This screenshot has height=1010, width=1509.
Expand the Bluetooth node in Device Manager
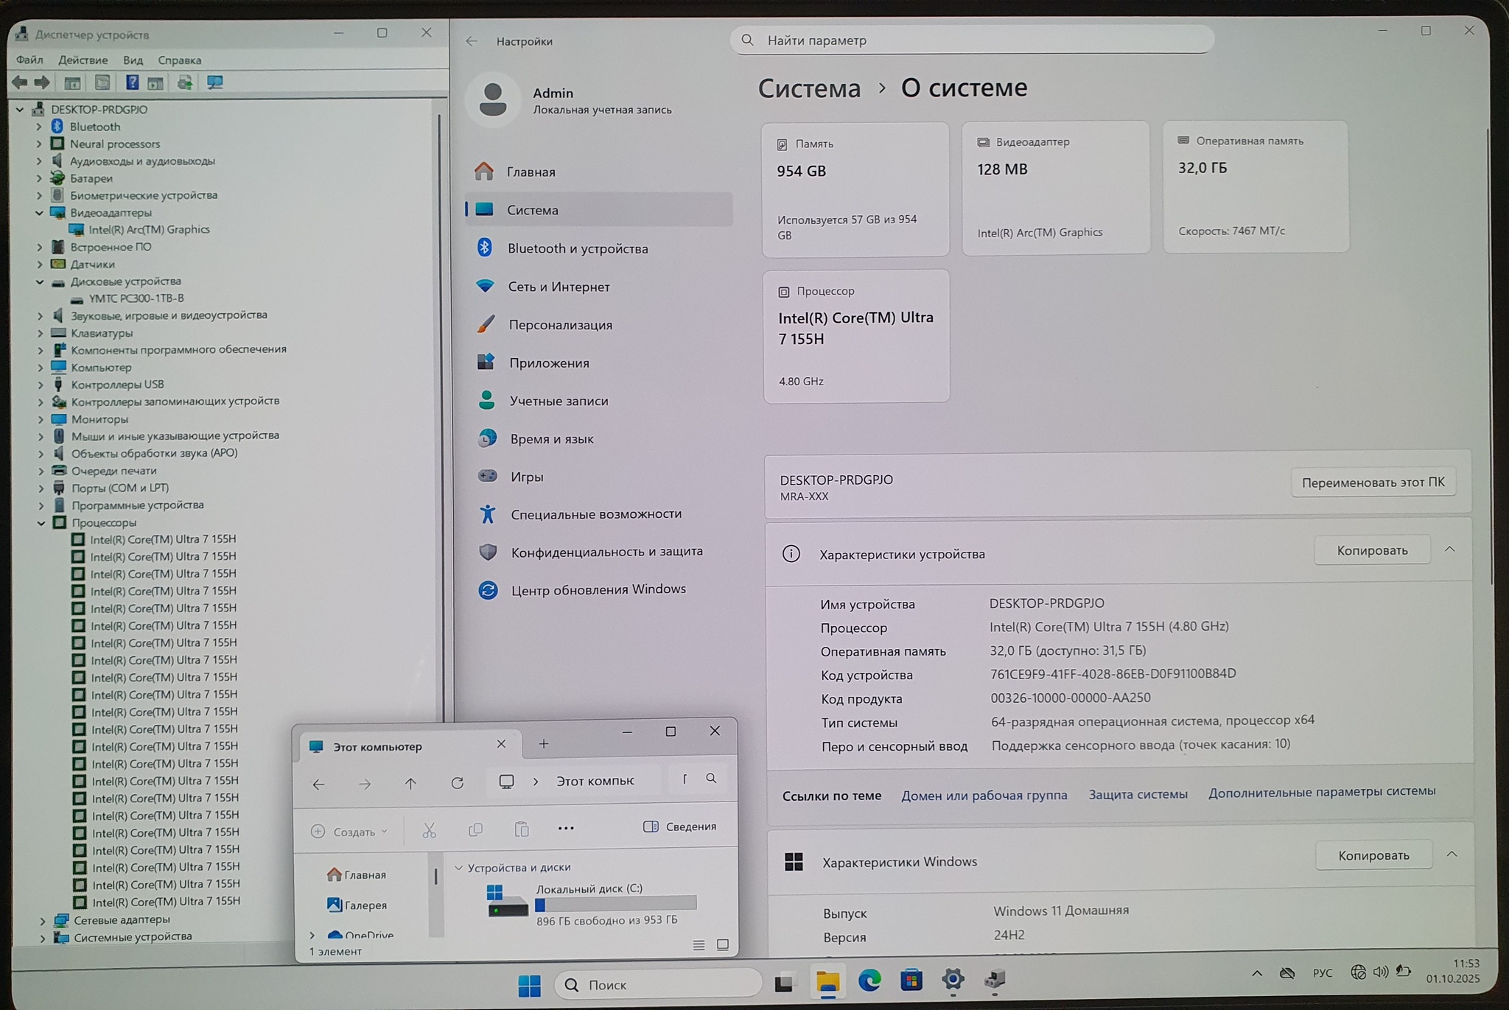(x=39, y=127)
